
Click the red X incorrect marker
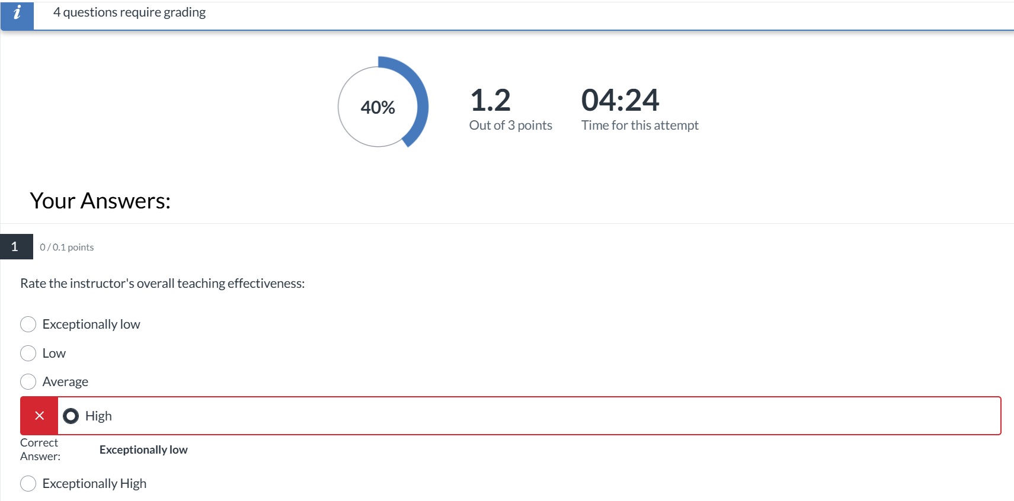pos(39,416)
